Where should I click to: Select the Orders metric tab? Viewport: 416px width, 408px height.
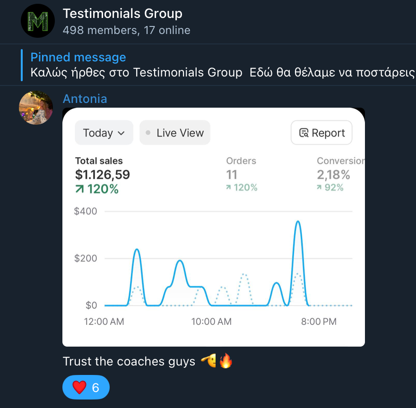tap(242, 175)
